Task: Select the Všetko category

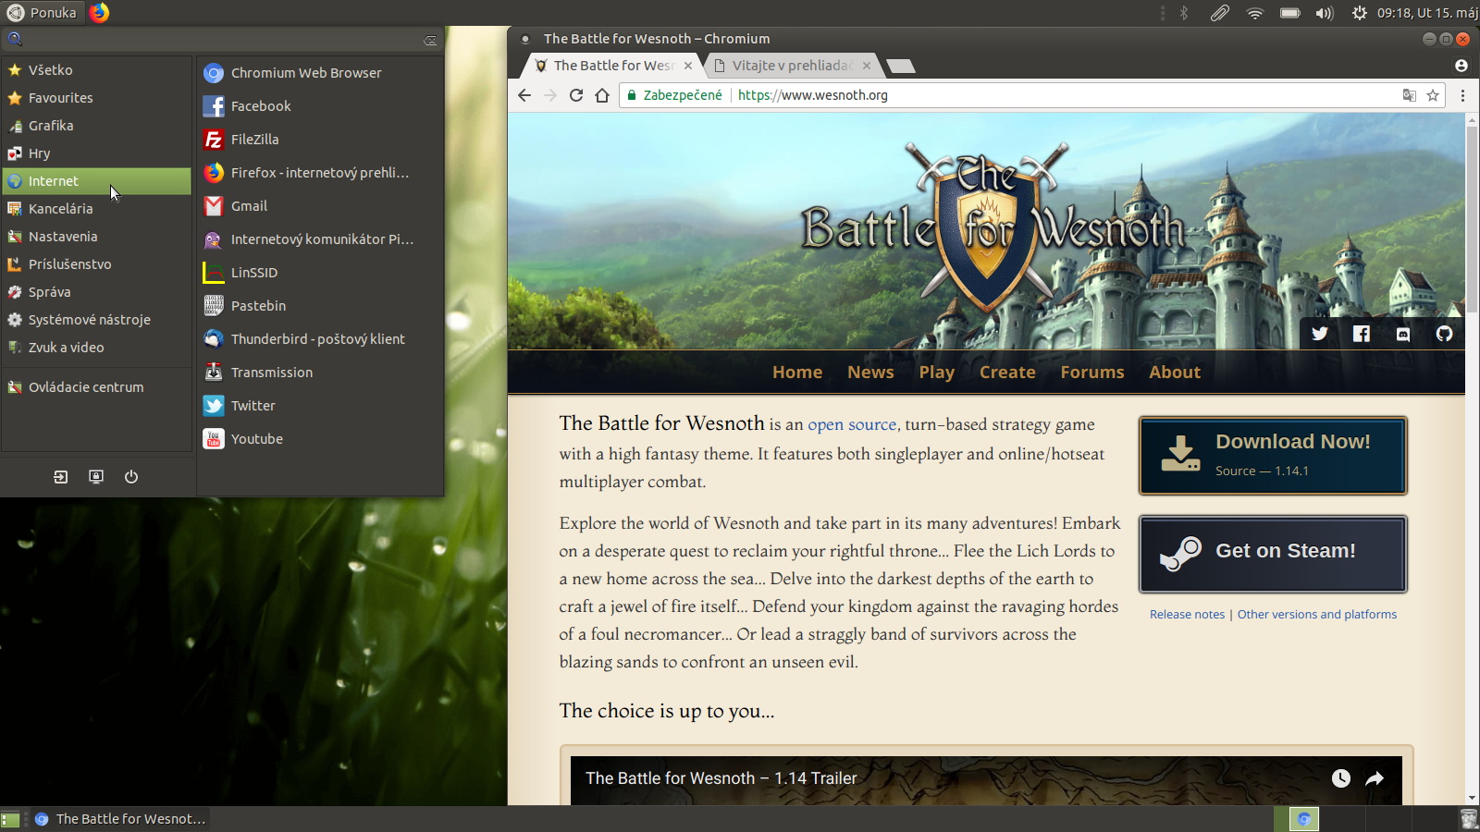Action: tap(96, 70)
